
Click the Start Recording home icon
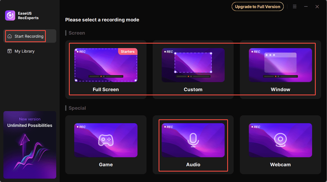10,36
